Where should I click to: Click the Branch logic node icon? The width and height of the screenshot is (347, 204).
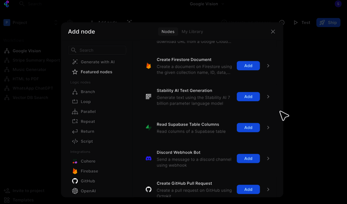(75, 92)
